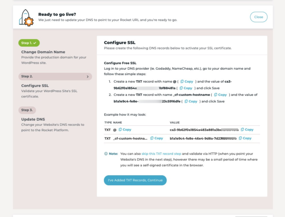Copy the ca3-9b62 TXT value in step one
Image resolution: width=285 pixels, height=217 pixels.
(x=186, y=88)
